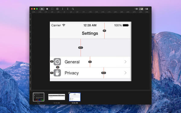Click the General row chevron
This screenshot has width=181, height=113.
(125, 62)
